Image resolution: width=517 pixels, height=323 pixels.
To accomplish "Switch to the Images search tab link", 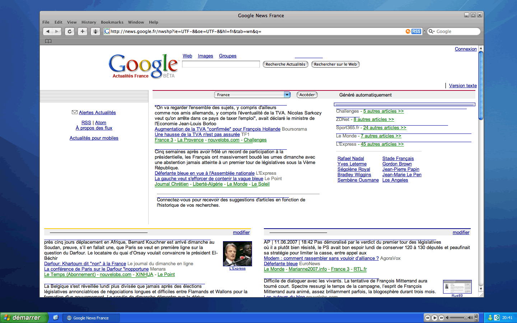I will click(x=205, y=56).
